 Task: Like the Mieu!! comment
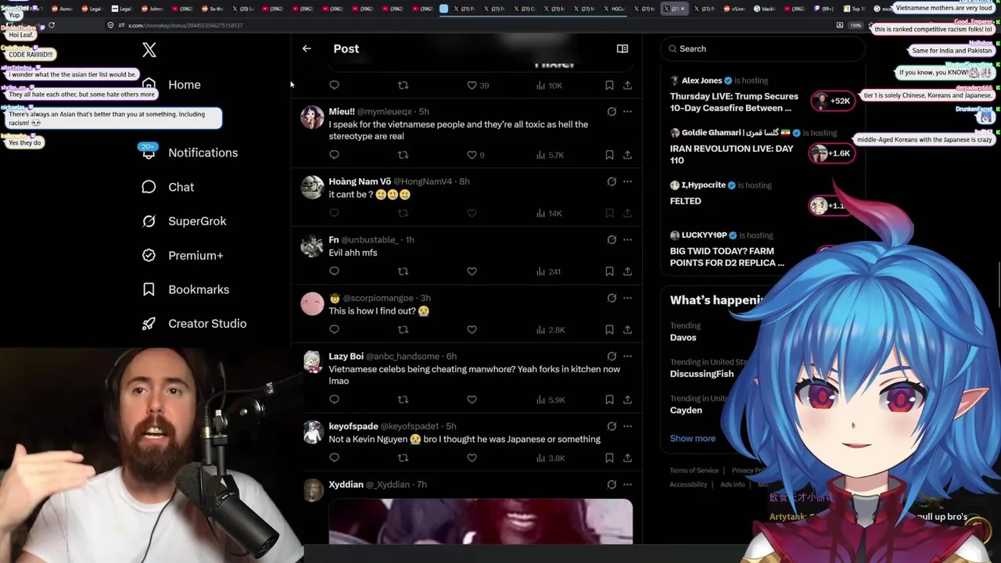[472, 155]
